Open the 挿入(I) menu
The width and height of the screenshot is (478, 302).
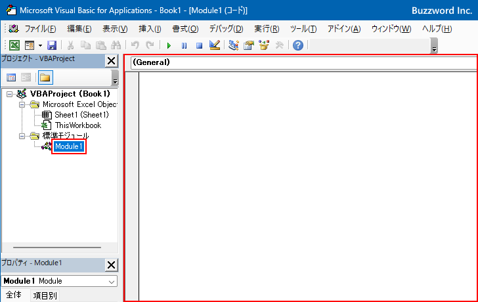click(150, 29)
